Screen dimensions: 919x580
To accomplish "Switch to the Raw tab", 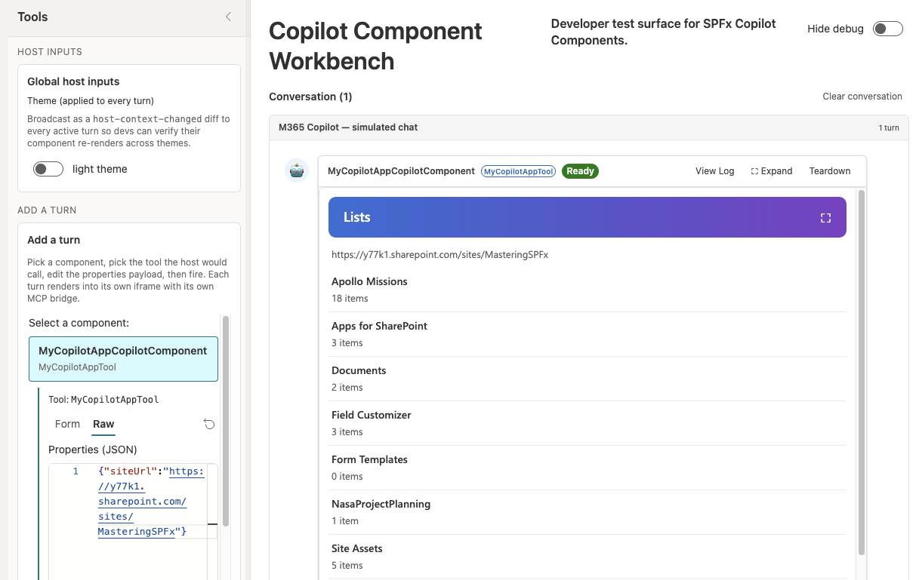I will 103,424.
